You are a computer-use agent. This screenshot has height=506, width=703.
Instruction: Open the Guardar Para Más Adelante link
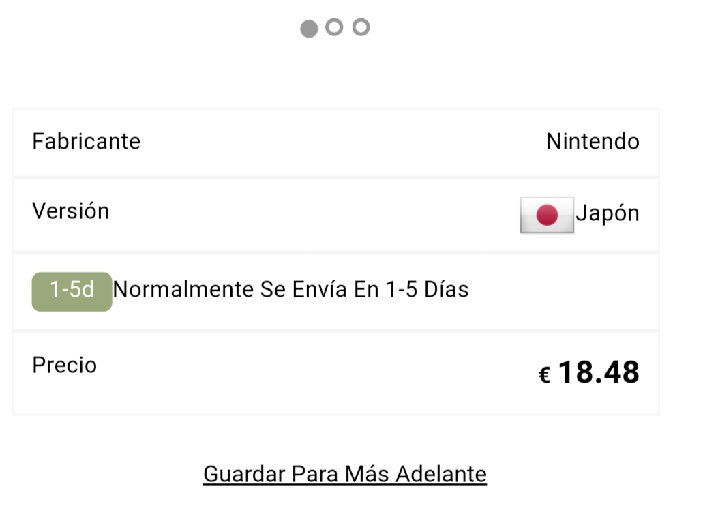coord(344,473)
